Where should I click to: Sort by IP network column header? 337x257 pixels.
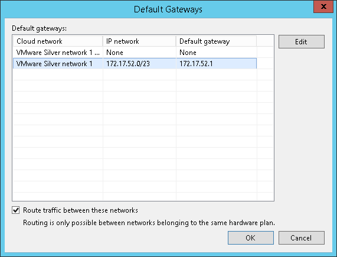[x=139, y=41]
